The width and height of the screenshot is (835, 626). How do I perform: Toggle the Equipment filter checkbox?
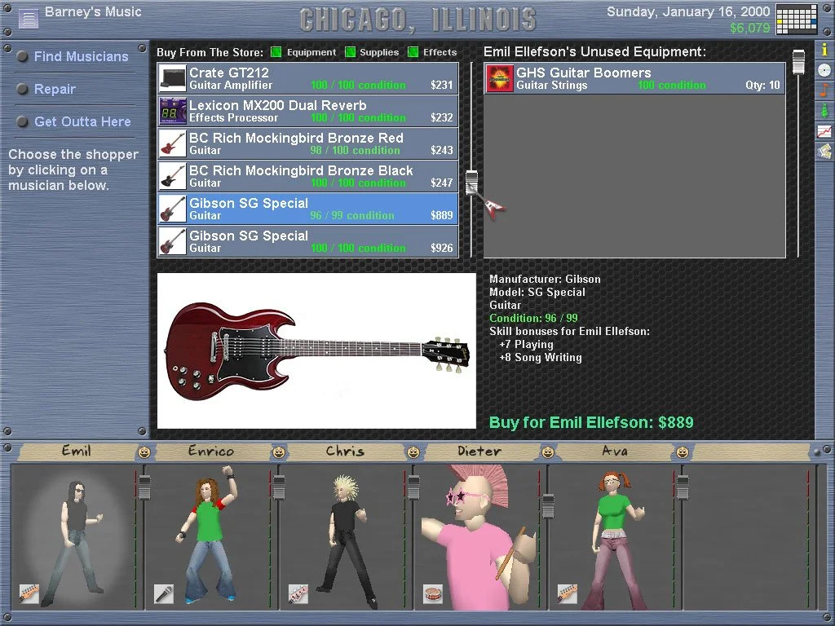[x=276, y=52]
